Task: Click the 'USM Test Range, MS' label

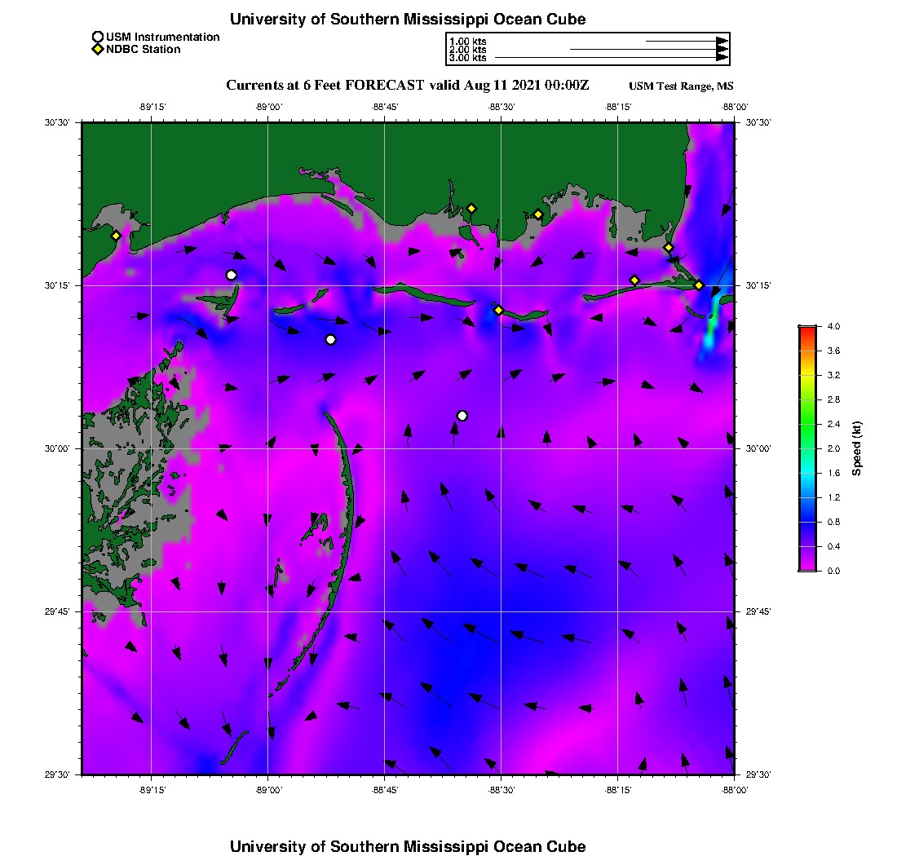Action: coord(681,86)
